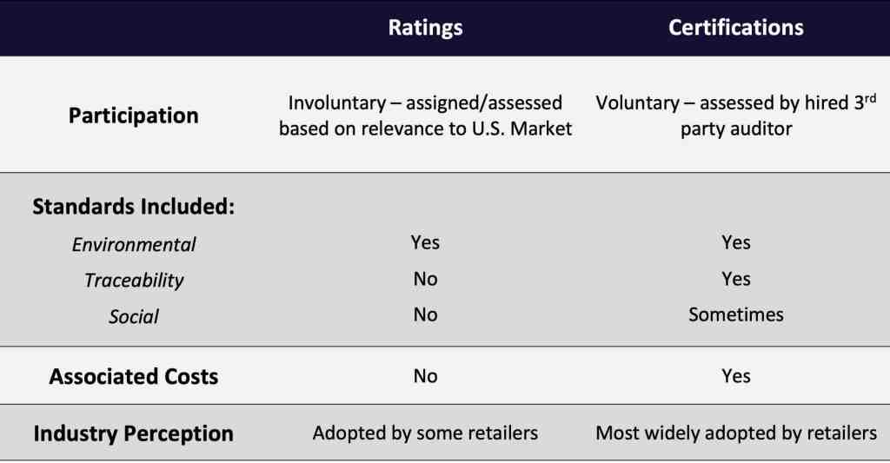Click the Certifications column header
The width and height of the screenshot is (890, 463).
(x=735, y=27)
